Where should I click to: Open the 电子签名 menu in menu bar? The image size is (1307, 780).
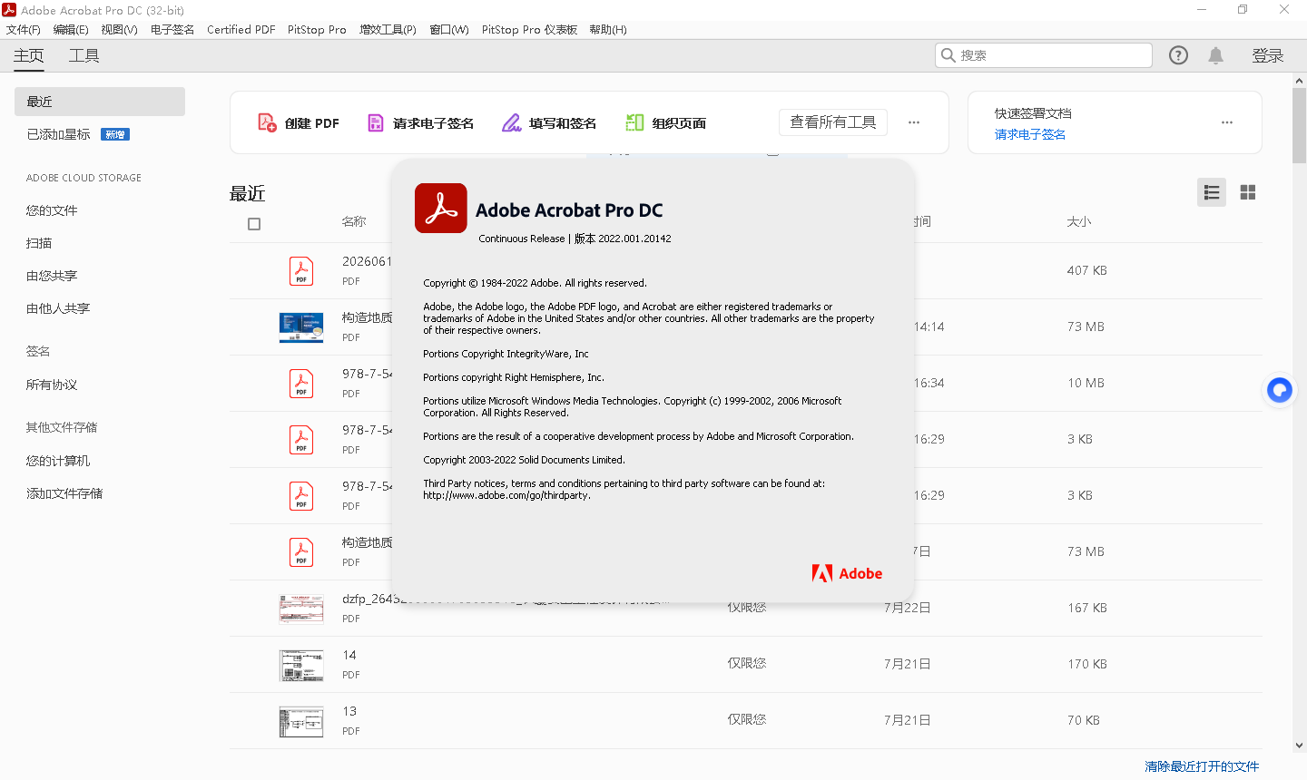172,30
